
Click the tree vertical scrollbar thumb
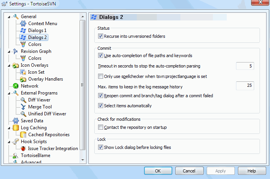(x=83, y=85)
